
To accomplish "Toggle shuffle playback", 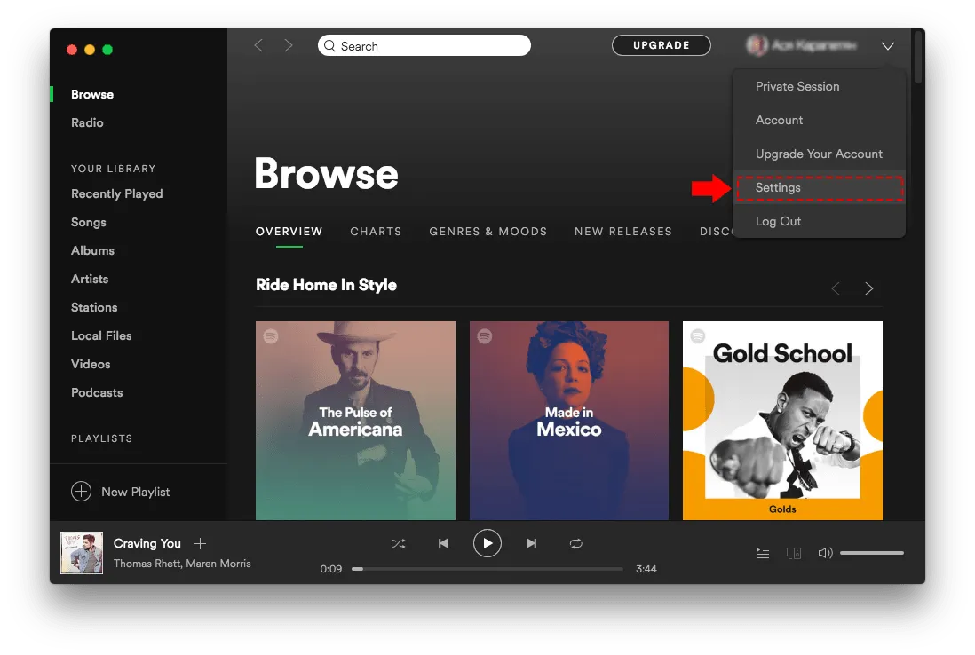I will [399, 543].
